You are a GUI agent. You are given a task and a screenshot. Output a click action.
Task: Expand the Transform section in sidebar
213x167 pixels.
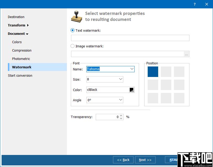click(x=18, y=25)
